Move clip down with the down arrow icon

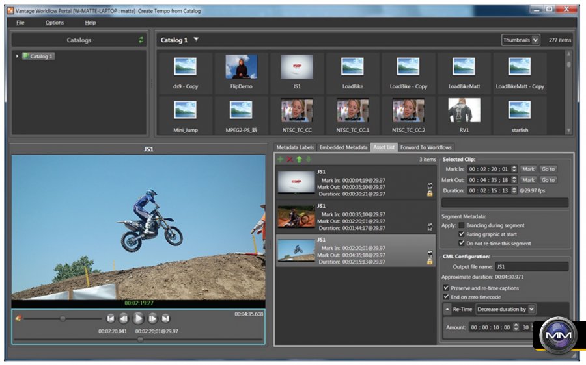click(x=309, y=159)
